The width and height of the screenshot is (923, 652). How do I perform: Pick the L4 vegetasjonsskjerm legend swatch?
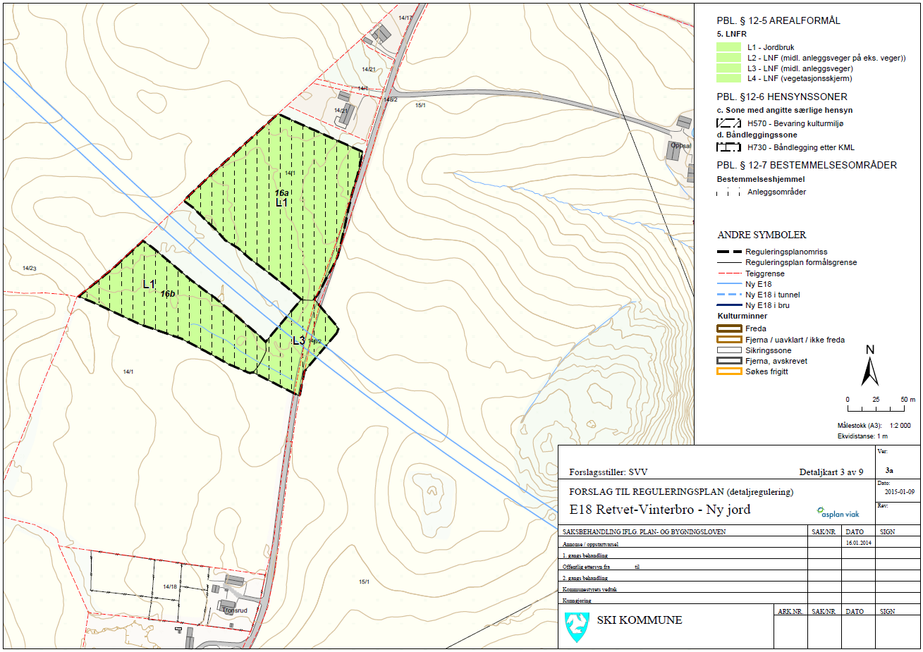tap(728, 78)
